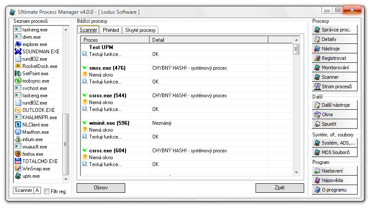Select RocketDock.exe icon in list

coord(18,66)
